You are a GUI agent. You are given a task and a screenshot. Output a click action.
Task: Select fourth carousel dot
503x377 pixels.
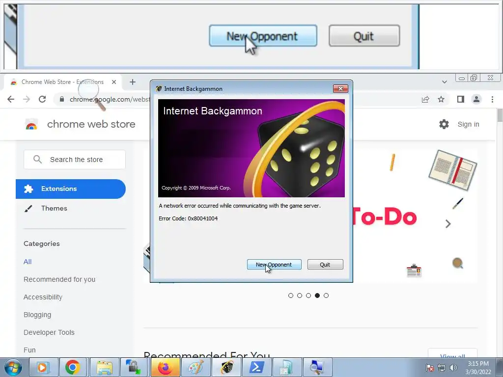coord(317,296)
